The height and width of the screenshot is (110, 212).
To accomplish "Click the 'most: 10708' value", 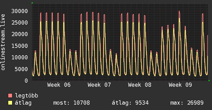I will (72, 103).
